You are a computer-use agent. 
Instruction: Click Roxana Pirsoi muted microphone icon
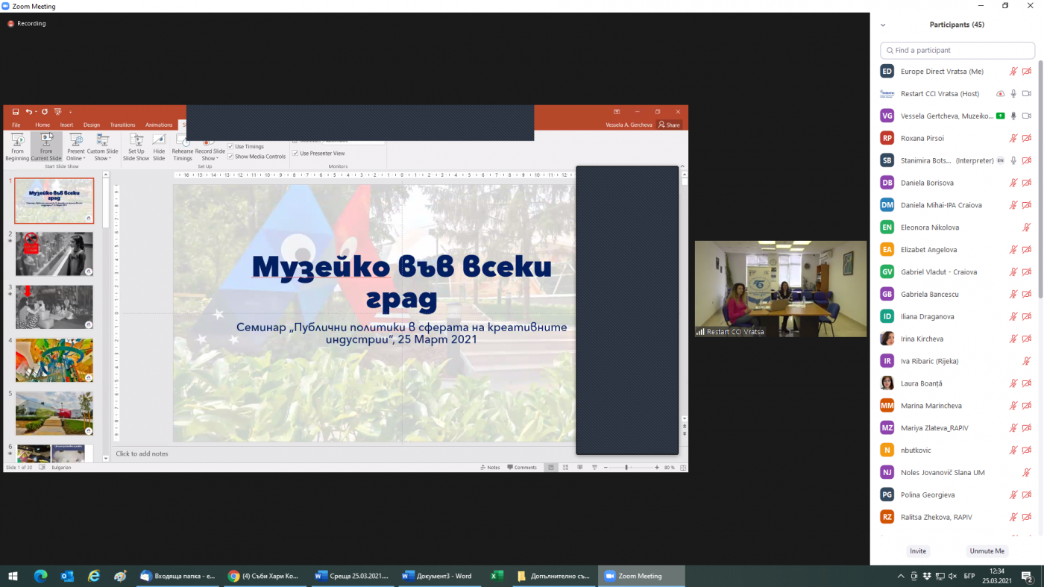click(1013, 138)
